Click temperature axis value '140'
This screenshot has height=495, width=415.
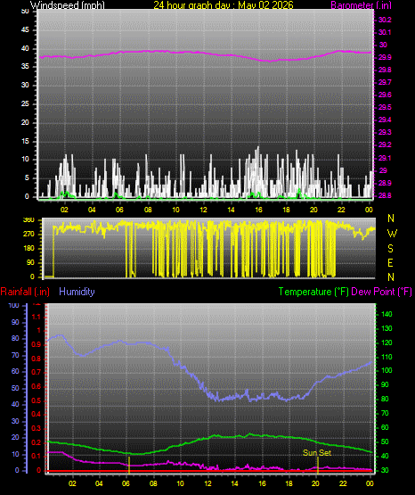coord(387,314)
